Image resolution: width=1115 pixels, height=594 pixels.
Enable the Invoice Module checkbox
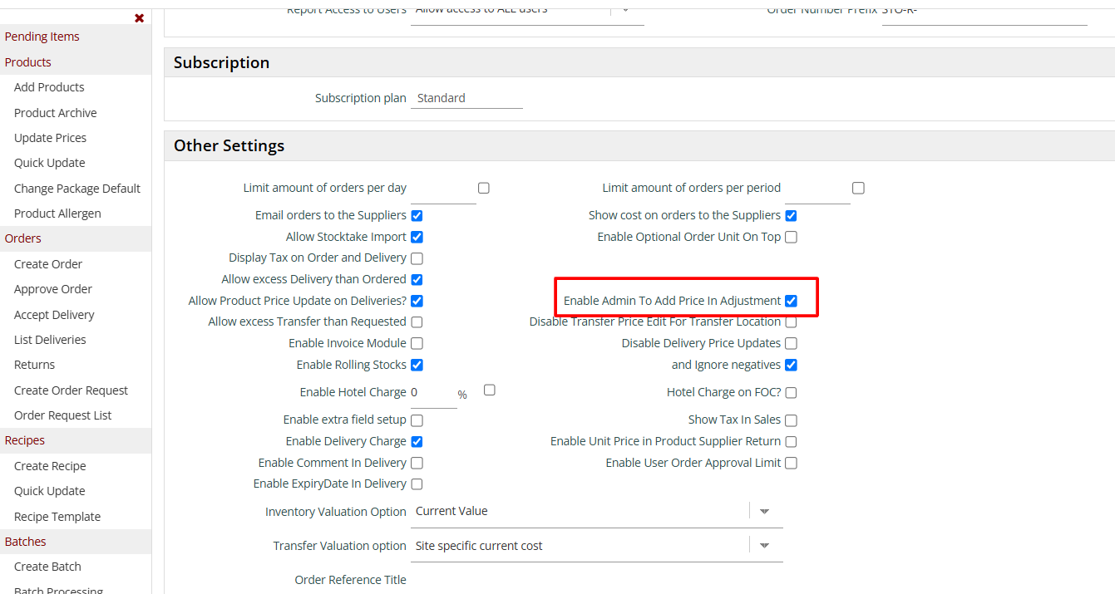coord(417,343)
